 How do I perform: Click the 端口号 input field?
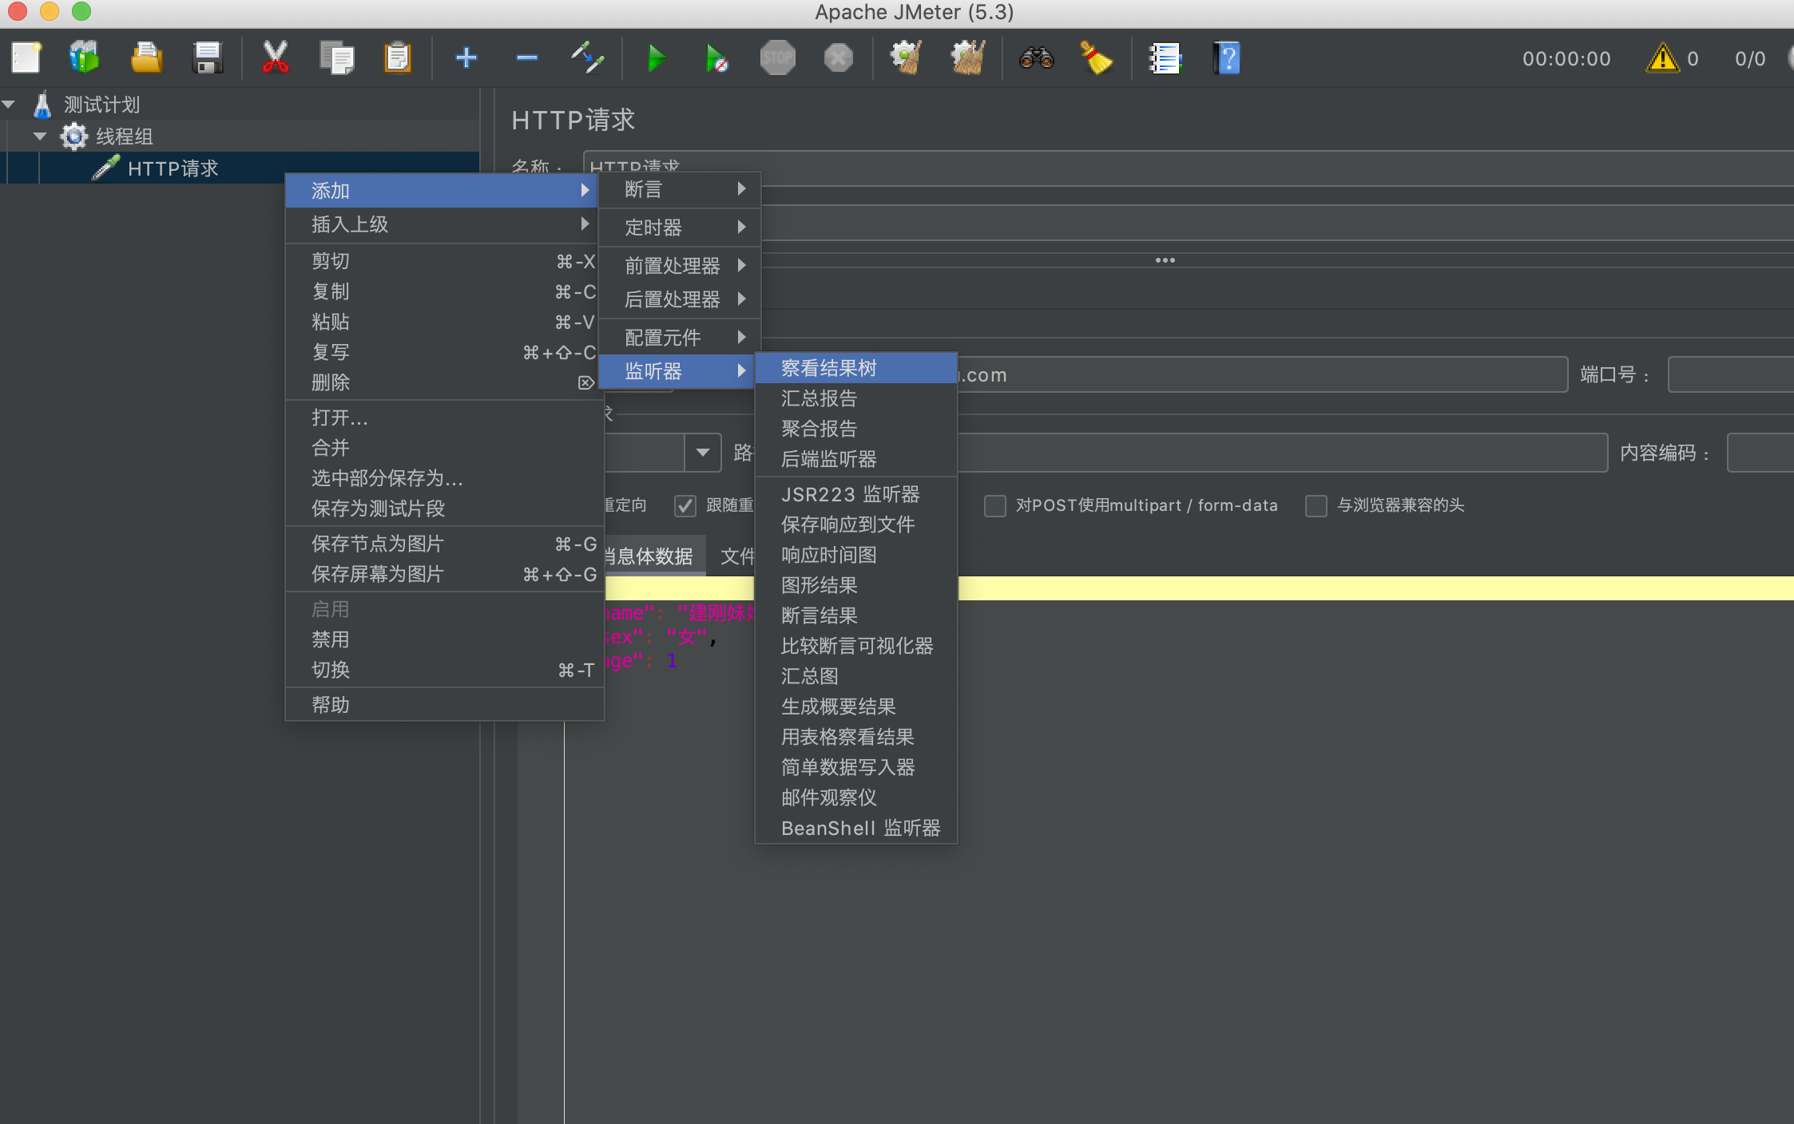1730,374
